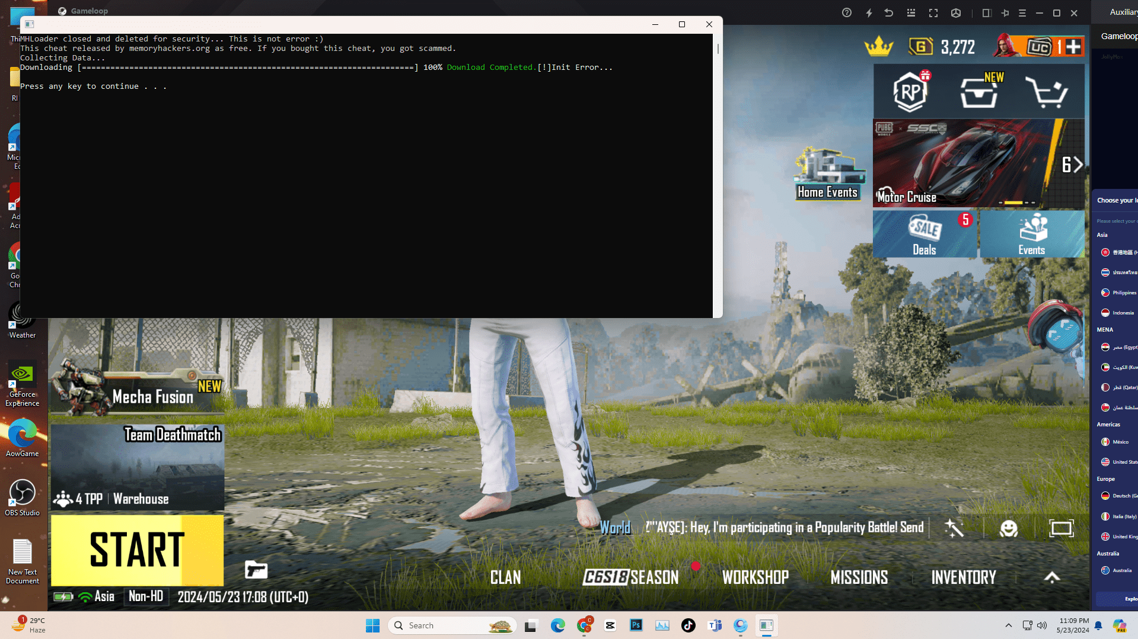Open TikTok from the taskbar

tap(688, 625)
